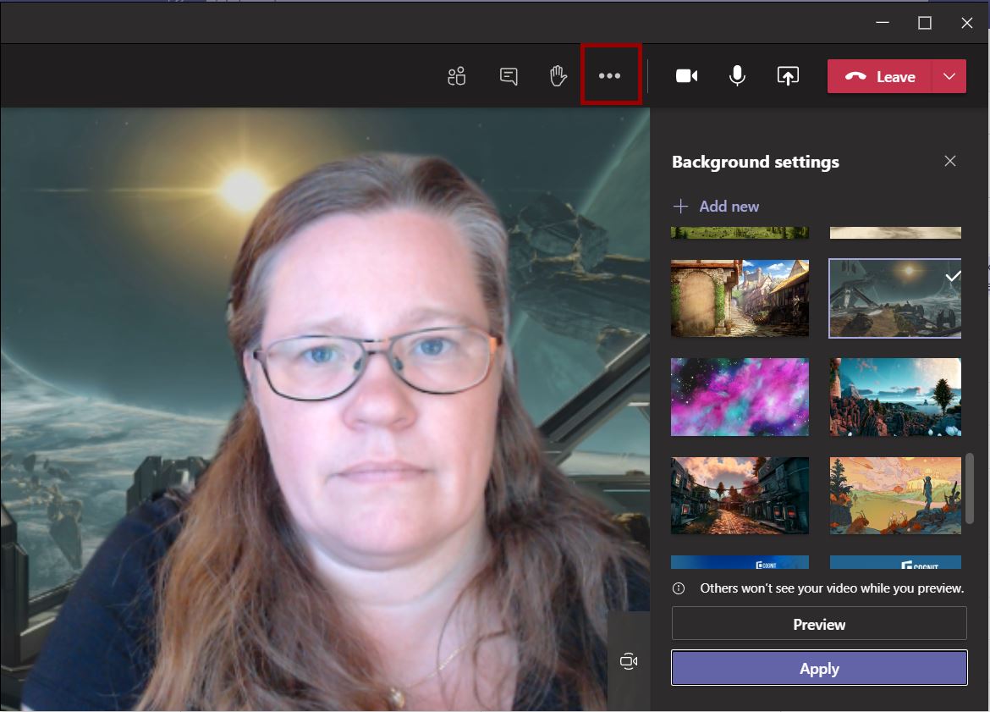This screenshot has width=990, height=712.
Task: Select the space station background with checkmark
Action: 894,298
